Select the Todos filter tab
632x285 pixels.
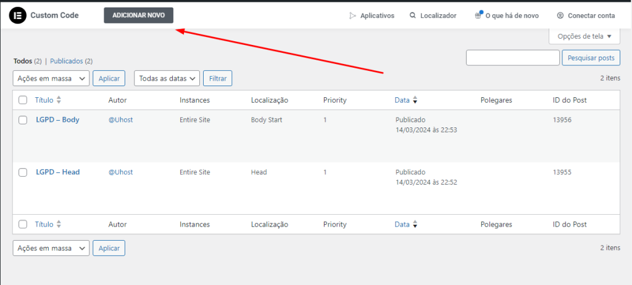point(23,61)
